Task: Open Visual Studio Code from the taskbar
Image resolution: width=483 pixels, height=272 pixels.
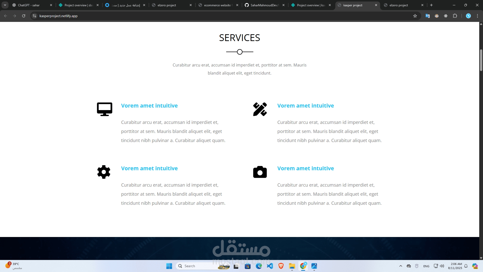Action: coord(270,266)
